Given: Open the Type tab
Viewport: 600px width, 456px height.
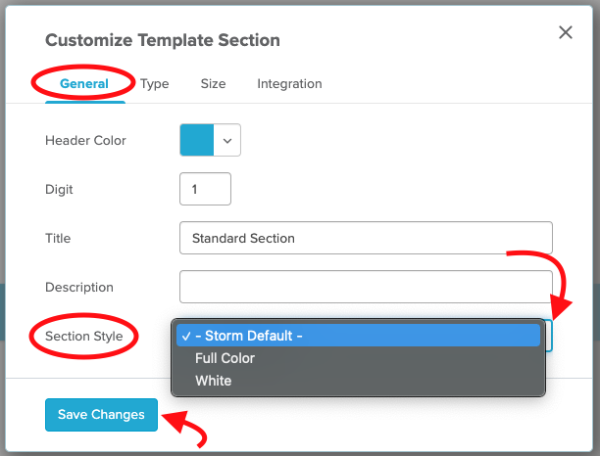Looking at the screenshot, I should 155,84.
